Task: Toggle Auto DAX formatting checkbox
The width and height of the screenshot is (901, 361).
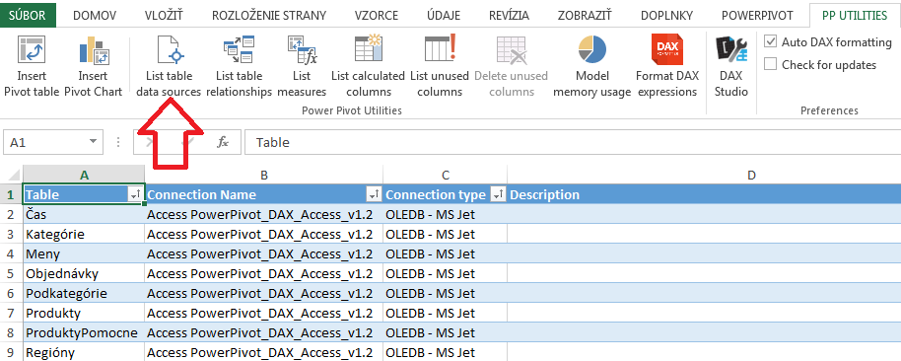Action: click(x=771, y=42)
